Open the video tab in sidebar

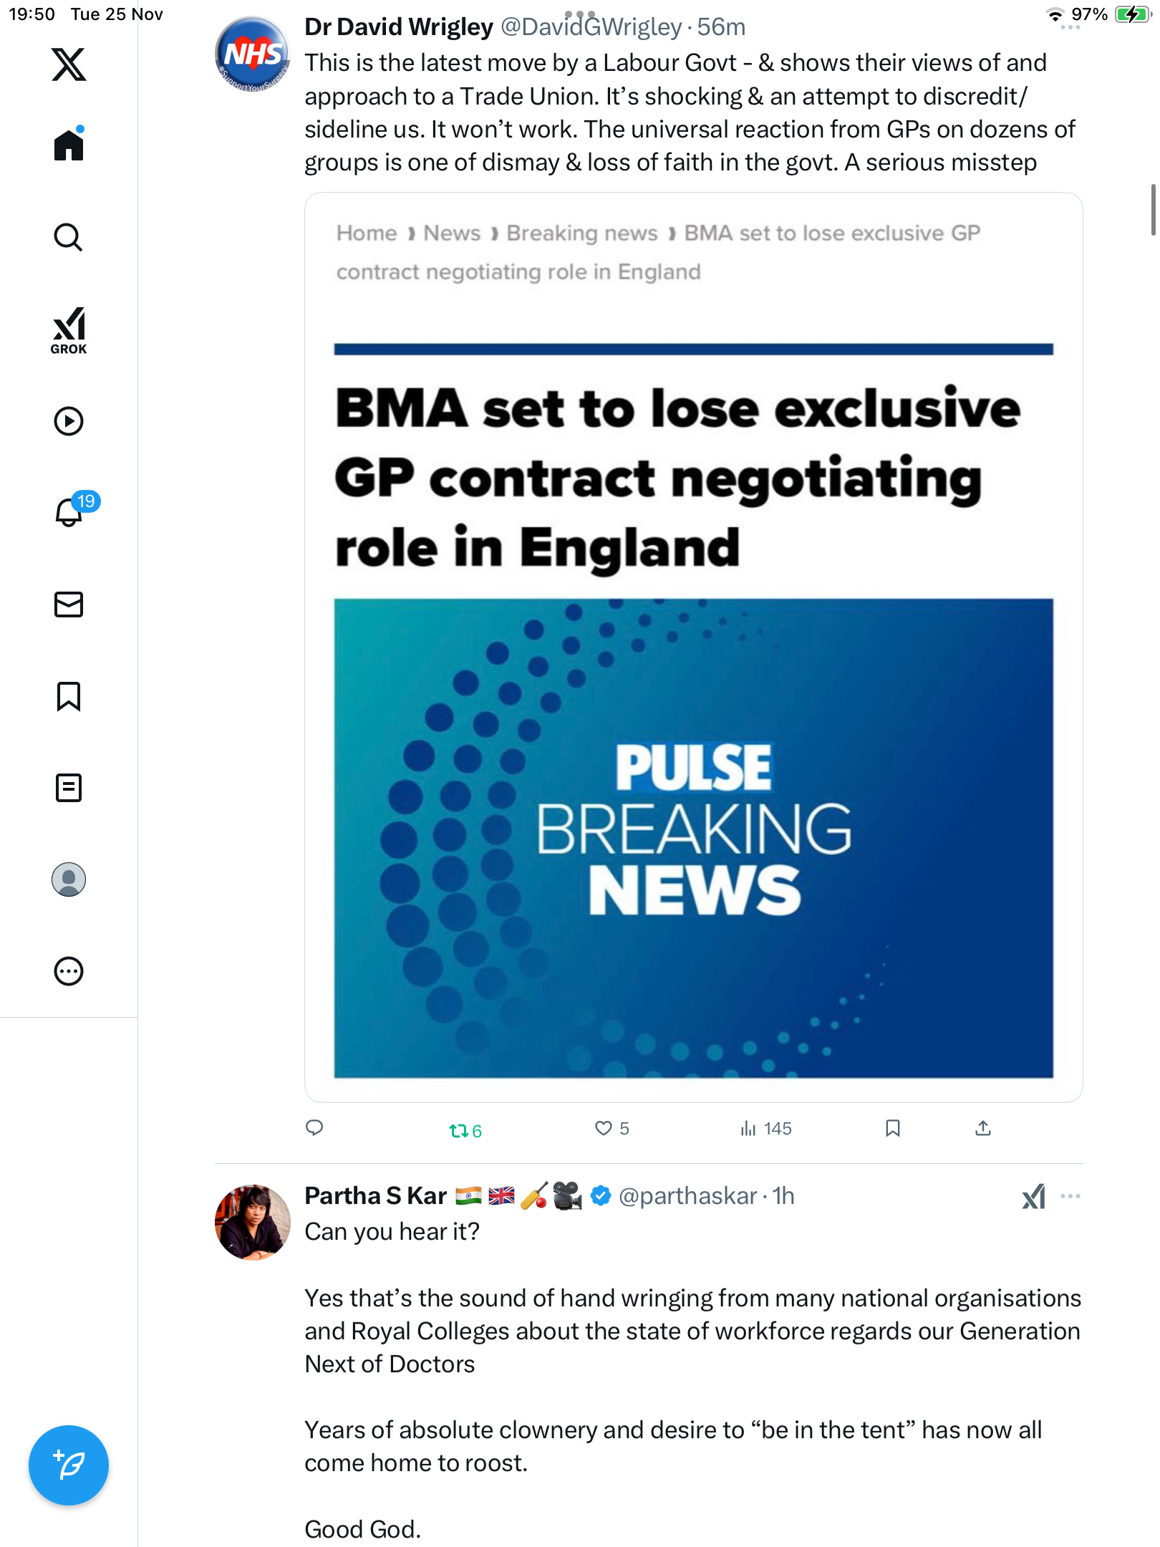tap(69, 421)
